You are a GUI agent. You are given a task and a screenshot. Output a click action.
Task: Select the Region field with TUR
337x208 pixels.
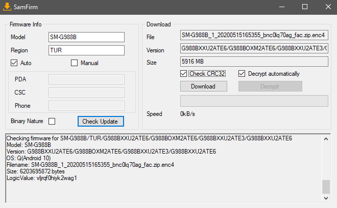(86, 50)
